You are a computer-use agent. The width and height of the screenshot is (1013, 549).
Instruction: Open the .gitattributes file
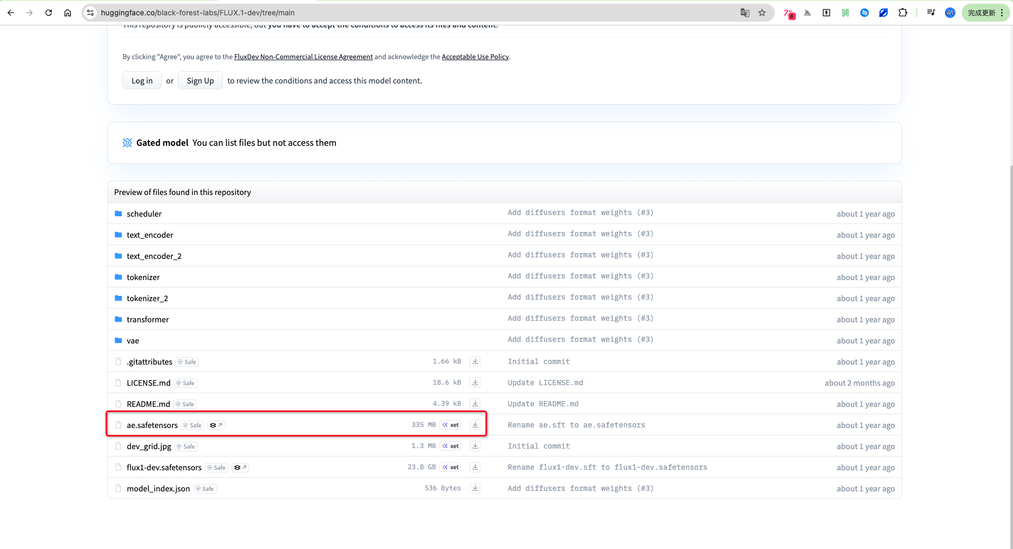[x=150, y=361]
